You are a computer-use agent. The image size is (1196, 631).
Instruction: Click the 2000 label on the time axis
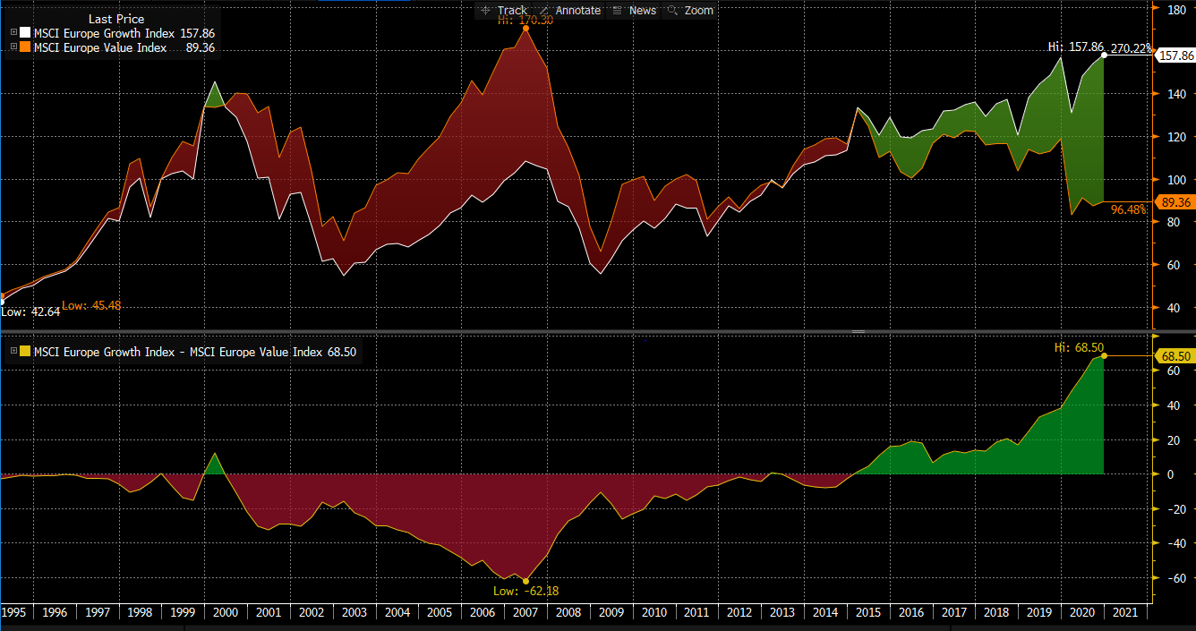coord(225,612)
